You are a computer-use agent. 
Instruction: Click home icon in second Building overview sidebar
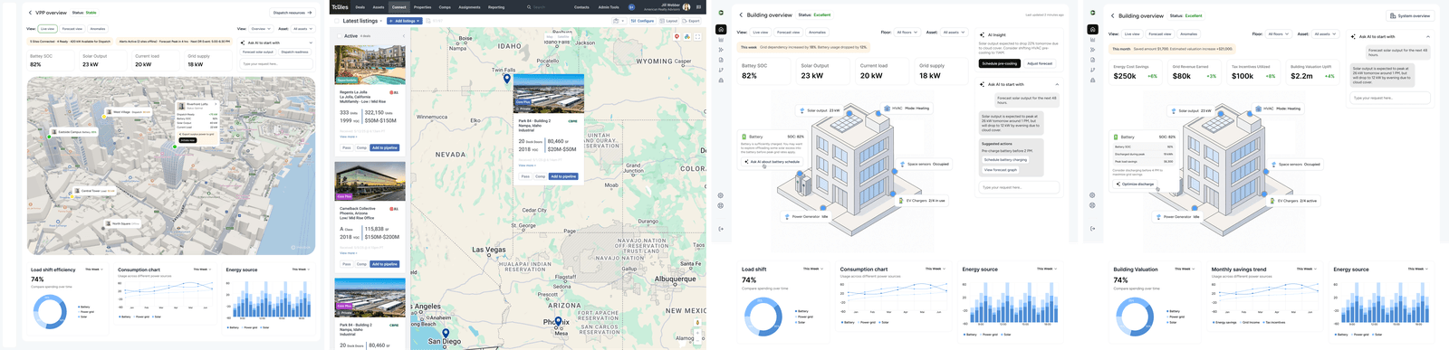[1092, 29]
